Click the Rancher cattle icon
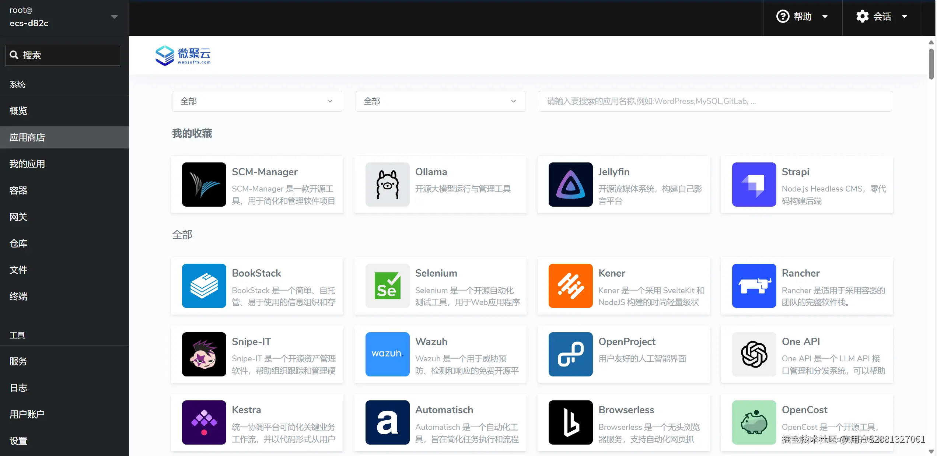 pyautogui.click(x=753, y=286)
